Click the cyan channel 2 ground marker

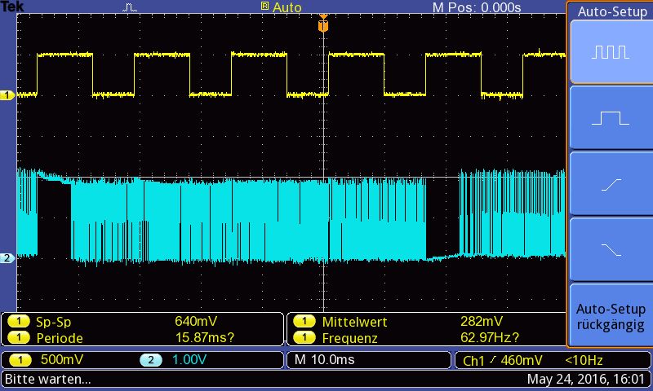click(x=7, y=258)
